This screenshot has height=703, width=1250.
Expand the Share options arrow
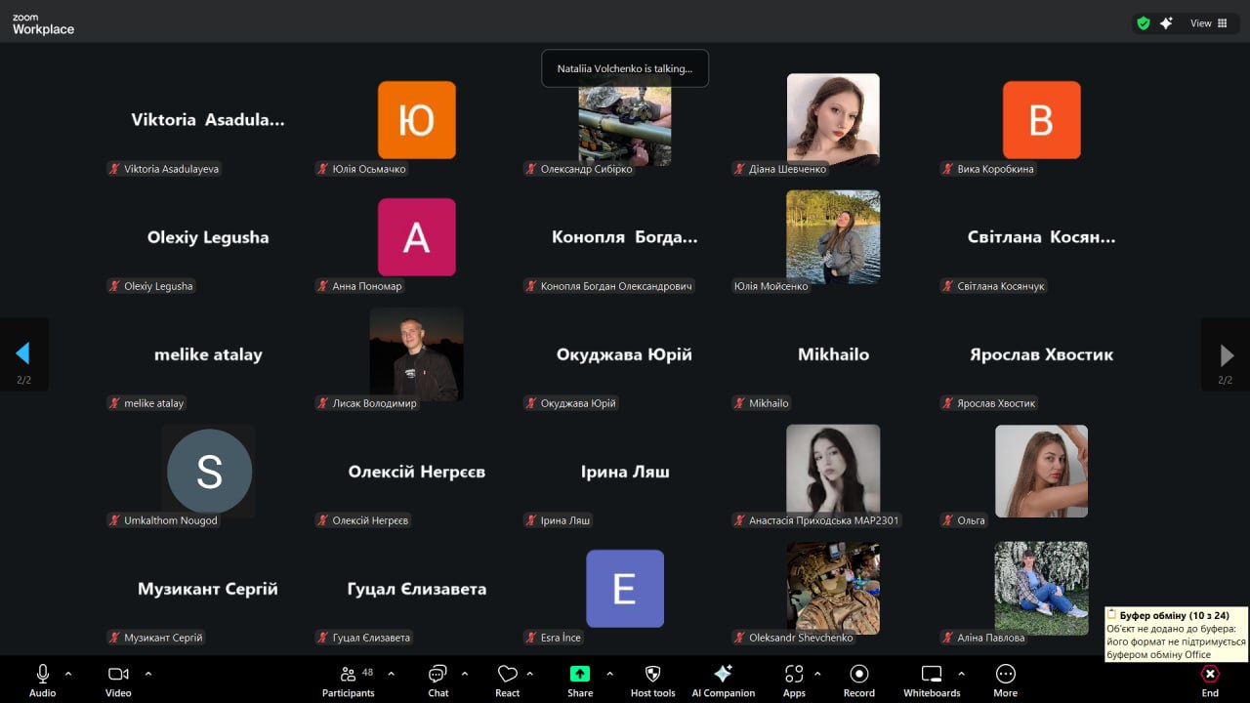click(609, 674)
